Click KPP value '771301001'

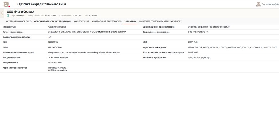[x=193, y=42]
